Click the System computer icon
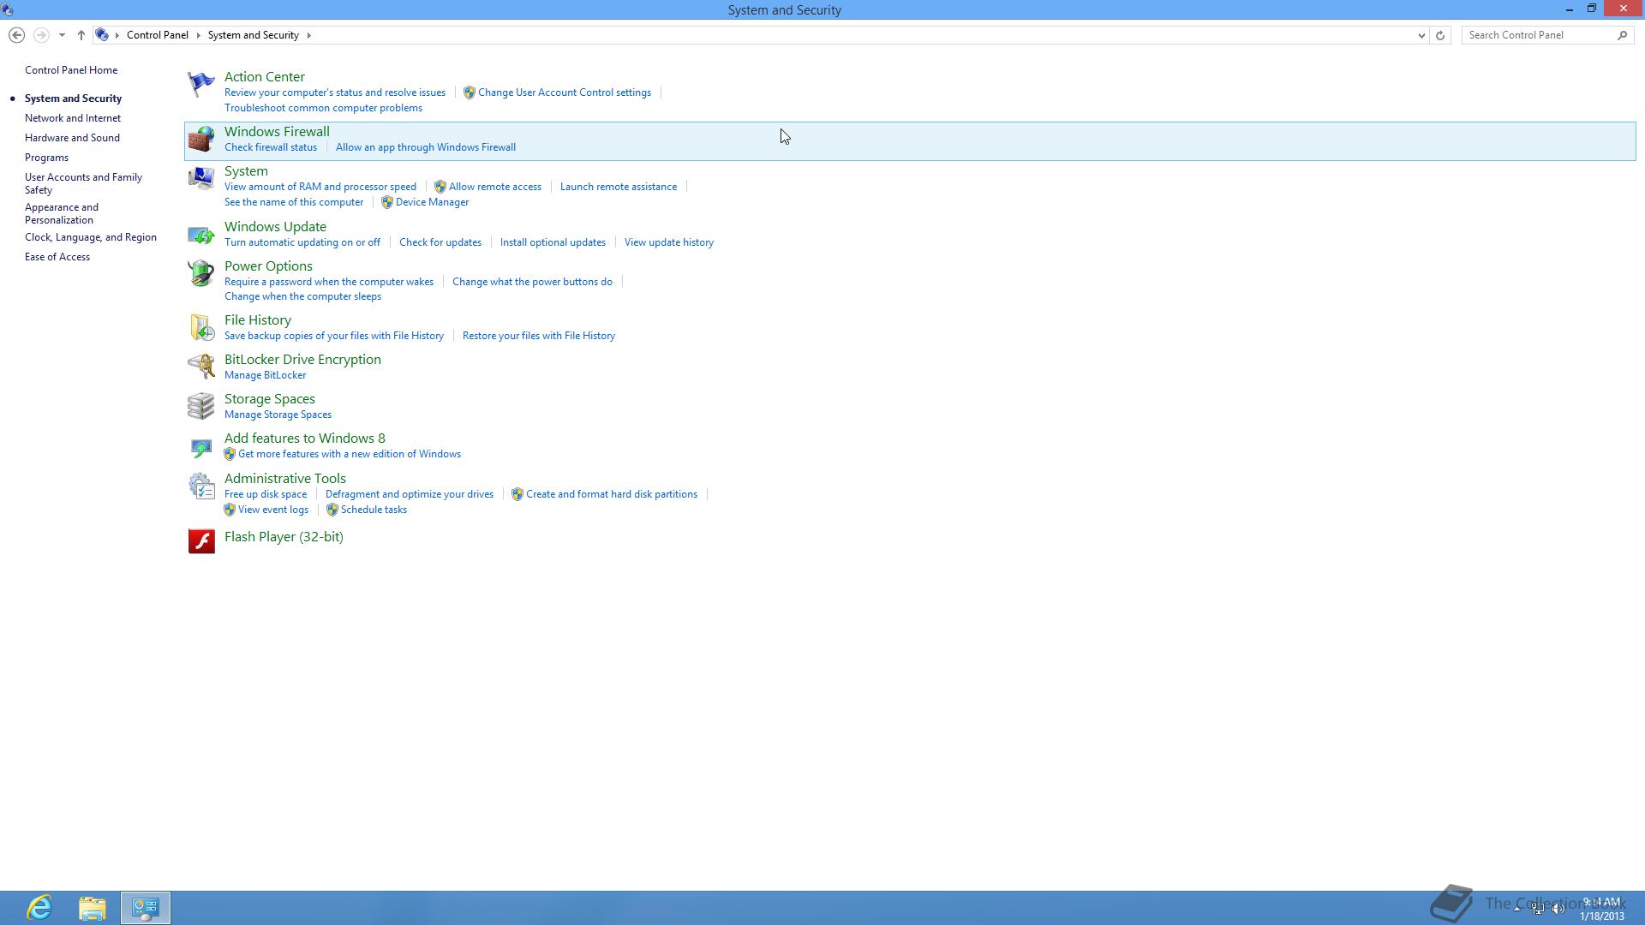This screenshot has height=925, width=1645. point(200,178)
